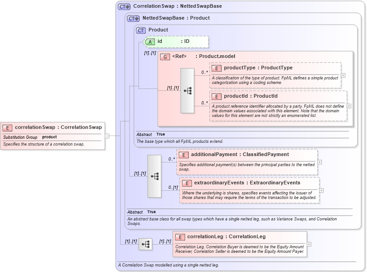This screenshot has height=272, width=367.
Task: Toggle the plus inside the NettedSwapBase CT badge
Action: click(137, 18)
